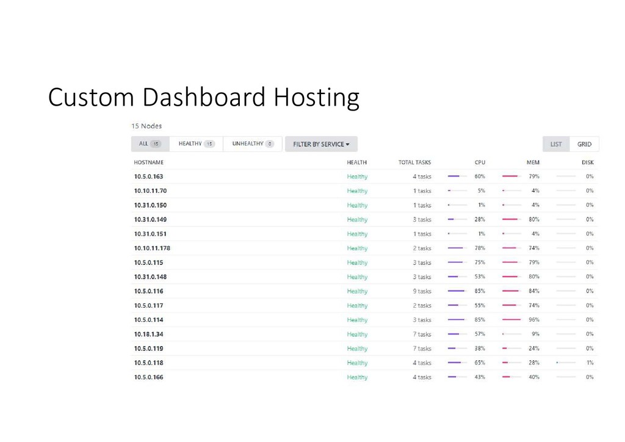Click the CPU bar for 10.5.0.116
The image size is (625, 442).
pyautogui.click(x=457, y=291)
